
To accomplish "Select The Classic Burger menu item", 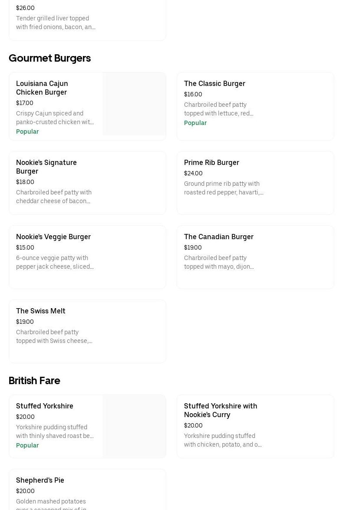I will [x=214, y=83].
